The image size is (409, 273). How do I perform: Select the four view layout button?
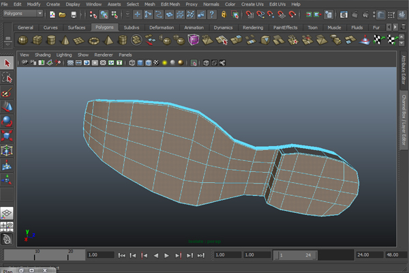[x=7, y=227]
